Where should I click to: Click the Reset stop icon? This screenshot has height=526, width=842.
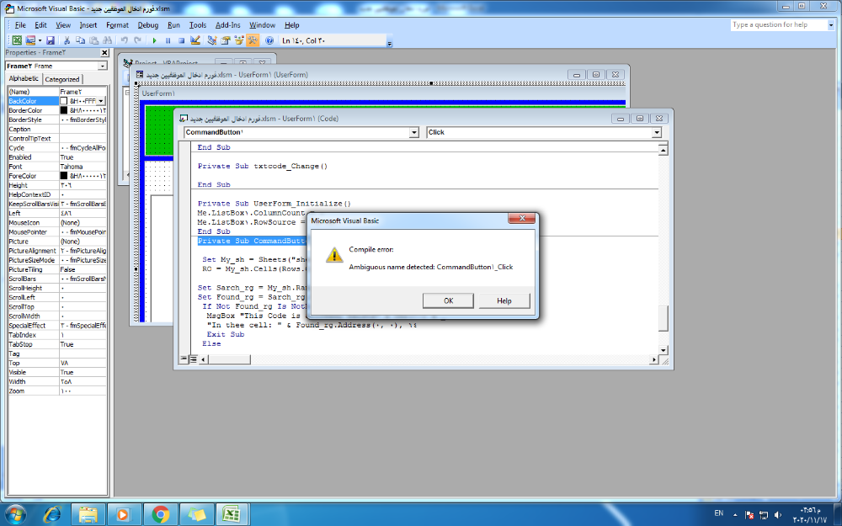pyautogui.click(x=182, y=40)
